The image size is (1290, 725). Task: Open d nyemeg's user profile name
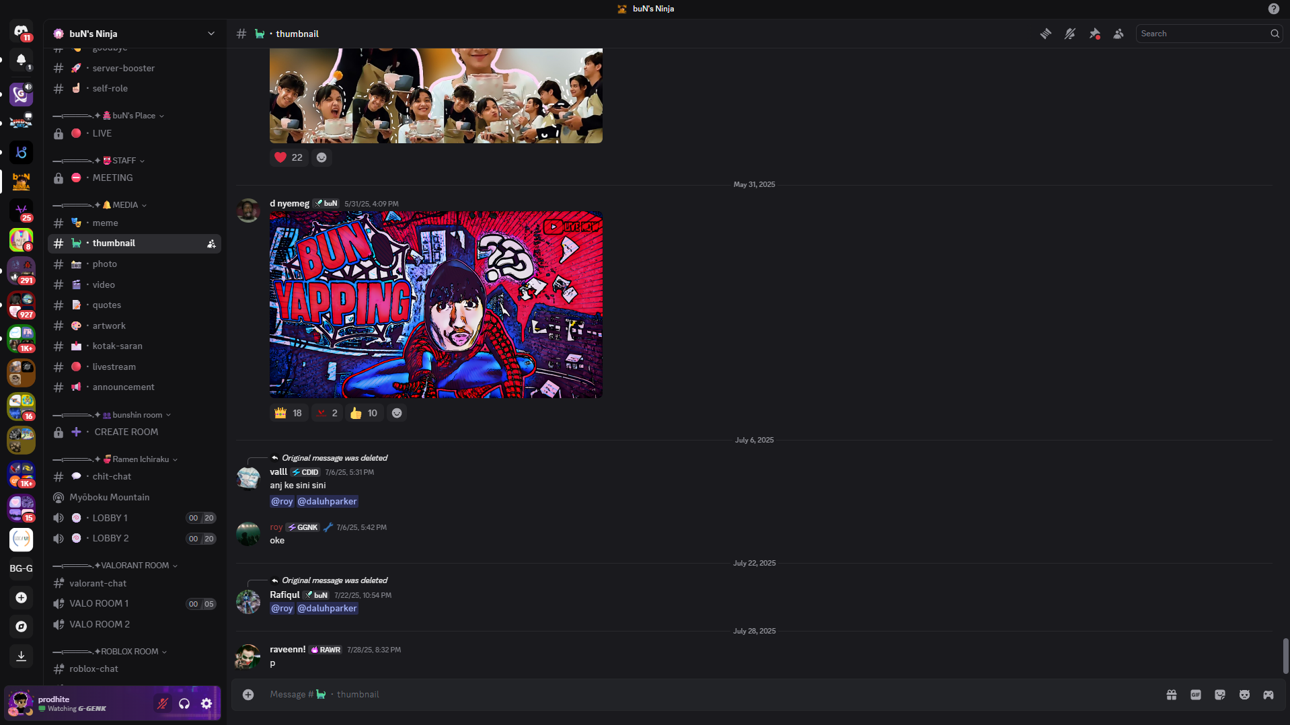click(x=290, y=203)
